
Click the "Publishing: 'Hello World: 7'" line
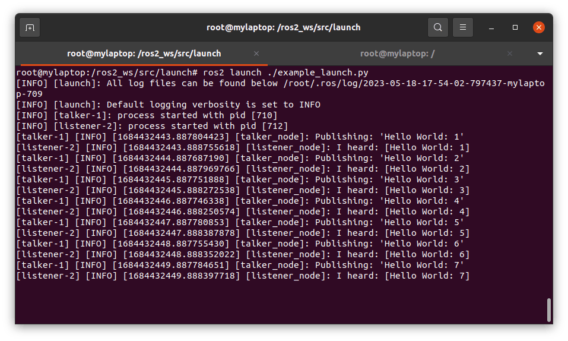click(240, 265)
